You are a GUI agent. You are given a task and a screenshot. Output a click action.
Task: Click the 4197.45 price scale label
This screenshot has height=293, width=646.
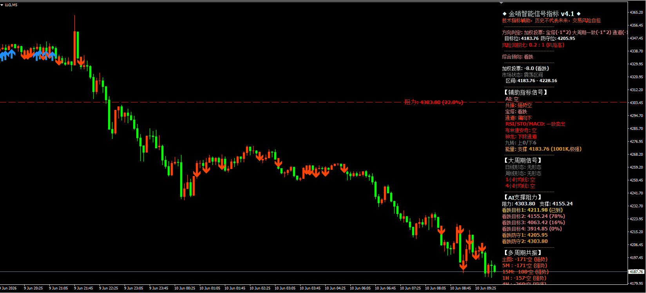click(x=636, y=257)
